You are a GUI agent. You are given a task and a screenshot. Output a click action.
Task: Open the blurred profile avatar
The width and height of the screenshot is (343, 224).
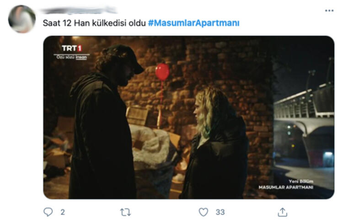coord(22,19)
